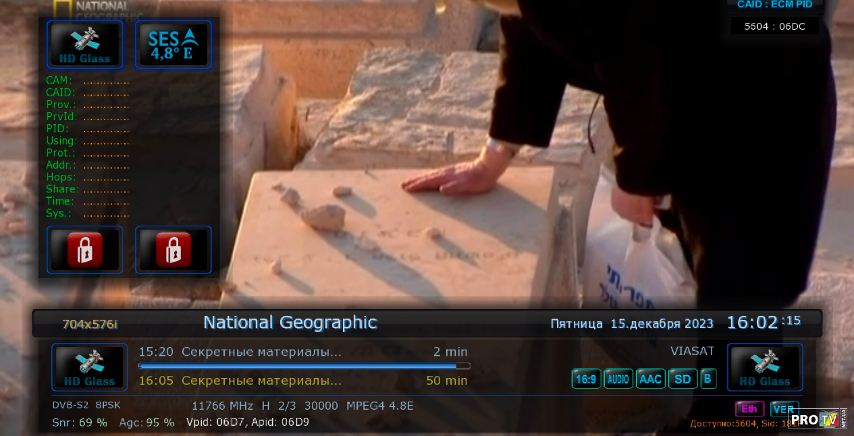Click the left red padlock icon
The image size is (854, 436).
point(85,250)
